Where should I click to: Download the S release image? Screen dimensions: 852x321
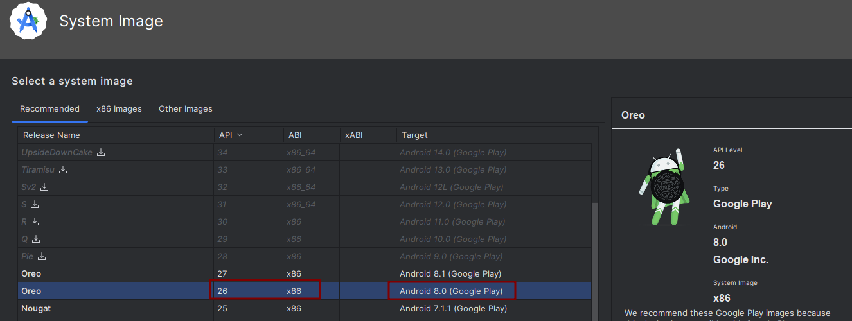pyautogui.click(x=35, y=205)
